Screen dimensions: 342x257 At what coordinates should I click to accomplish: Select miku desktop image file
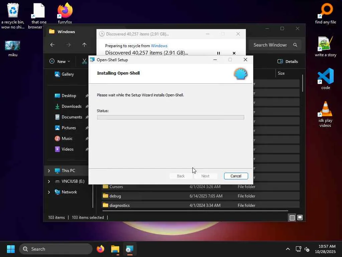(x=13, y=49)
